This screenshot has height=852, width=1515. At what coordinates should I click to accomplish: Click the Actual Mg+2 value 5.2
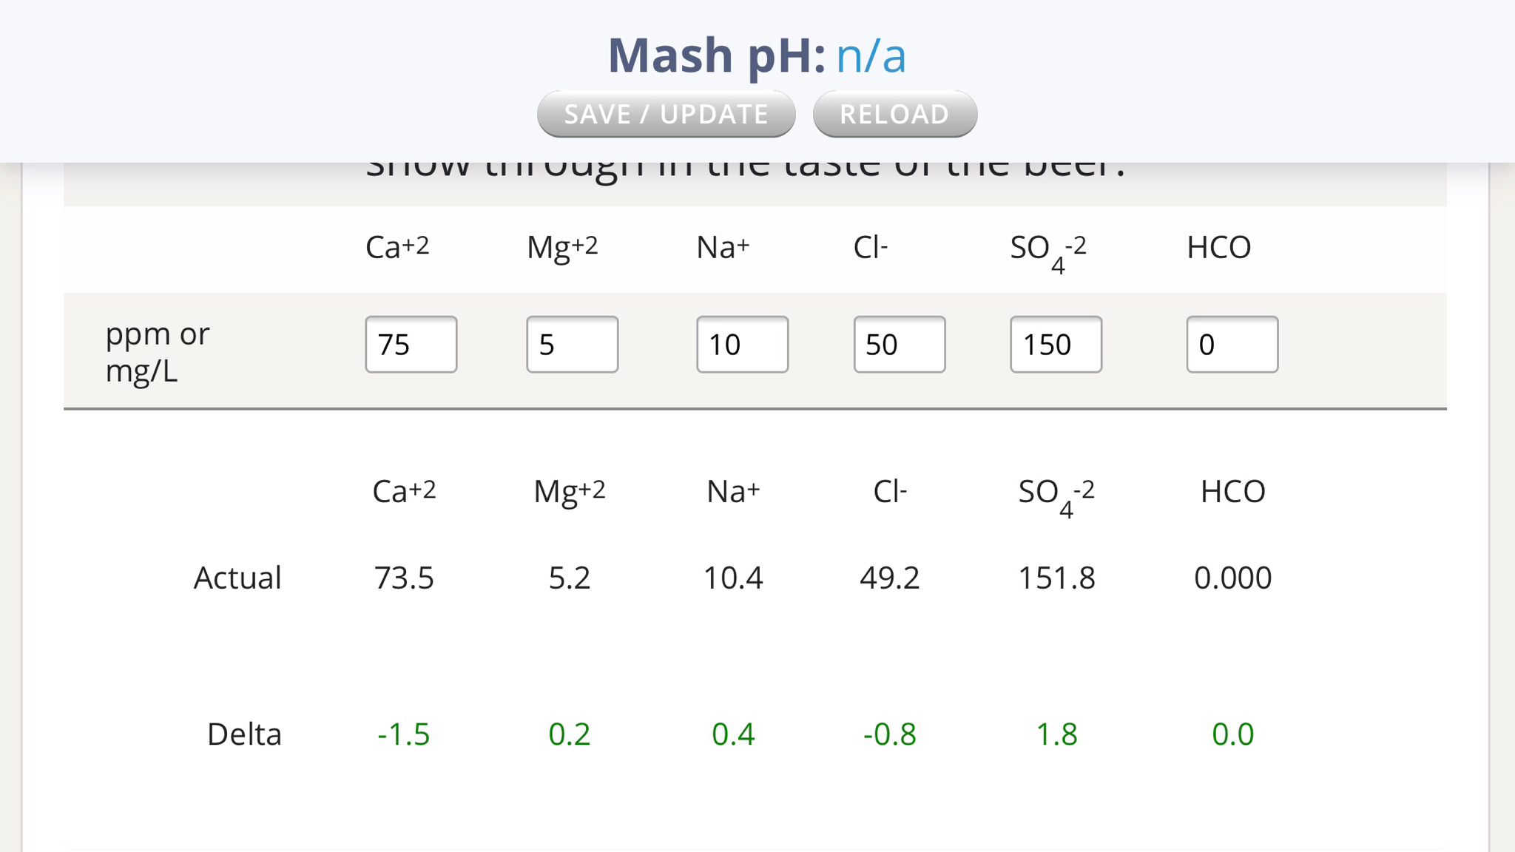tap(570, 578)
